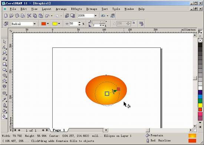
Task: Click the Export icon
Action: point(73,16)
